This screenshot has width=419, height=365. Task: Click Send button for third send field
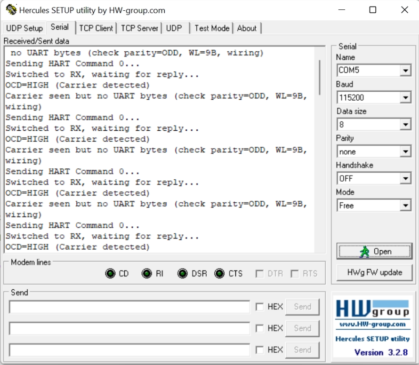303,350
